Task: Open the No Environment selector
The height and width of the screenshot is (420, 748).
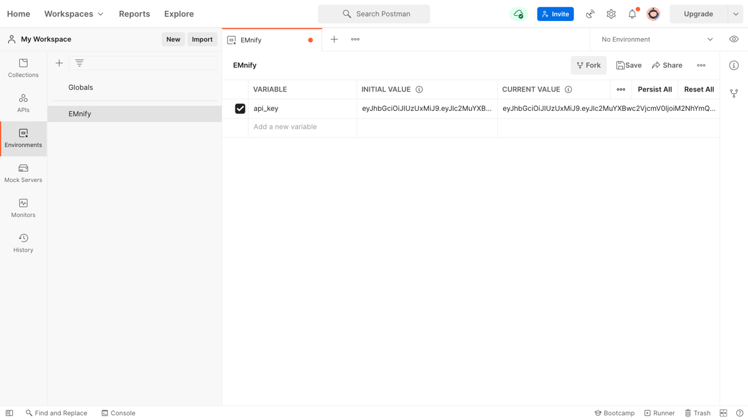Action: tap(654, 39)
